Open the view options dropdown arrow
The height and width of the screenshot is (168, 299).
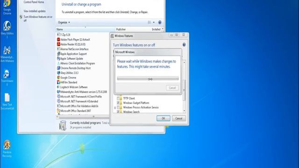(154, 22)
